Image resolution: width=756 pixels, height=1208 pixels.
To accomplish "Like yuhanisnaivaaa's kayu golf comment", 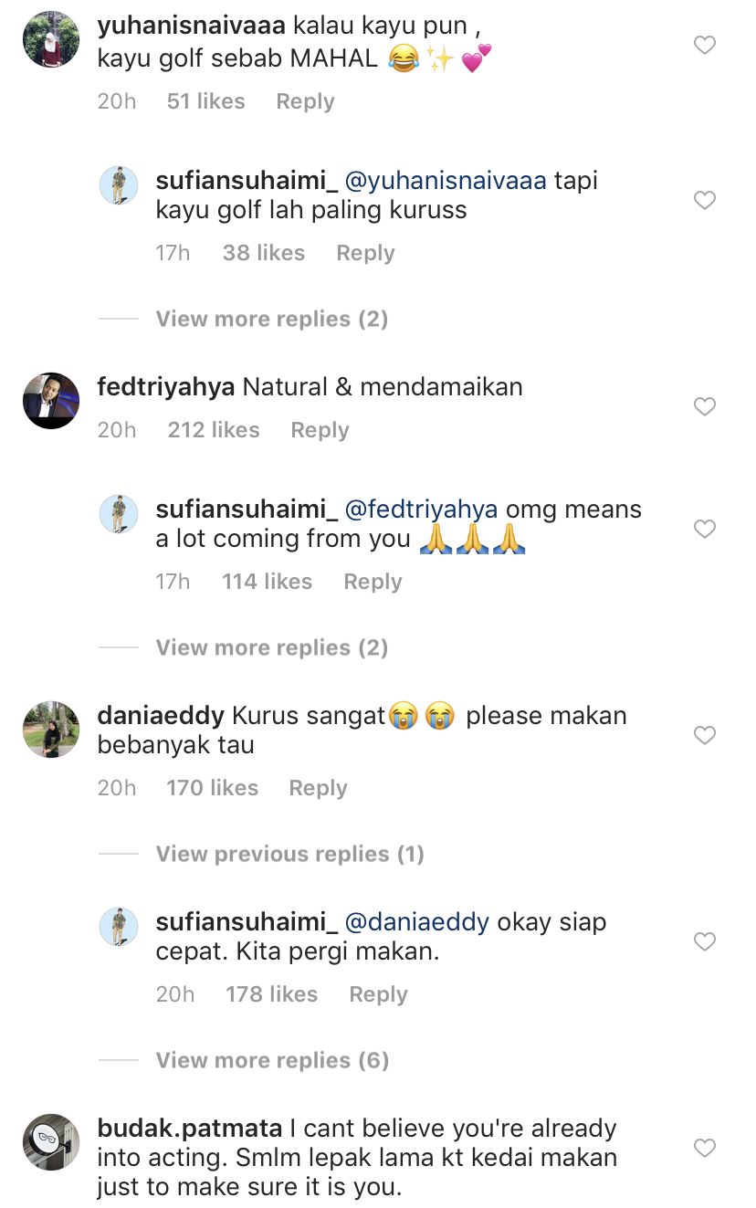I will tap(705, 45).
